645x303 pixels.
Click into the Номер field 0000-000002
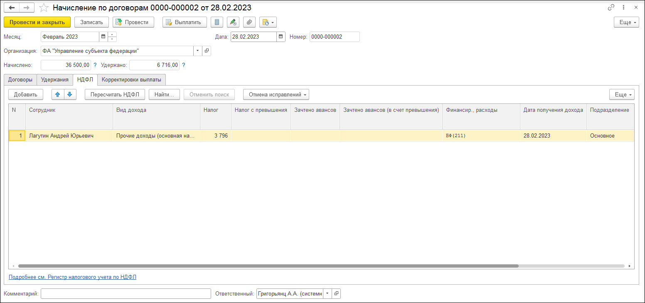pos(335,37)
